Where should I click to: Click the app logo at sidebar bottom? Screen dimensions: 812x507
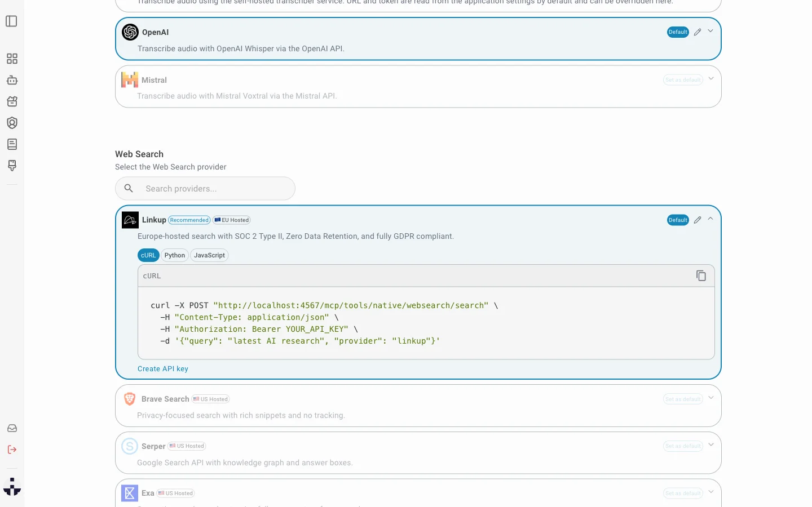[12, 487]
